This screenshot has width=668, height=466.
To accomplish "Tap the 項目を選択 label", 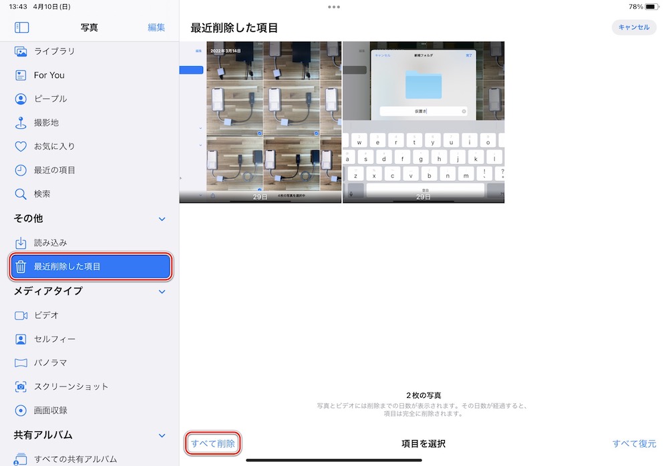I will [424, 443].
